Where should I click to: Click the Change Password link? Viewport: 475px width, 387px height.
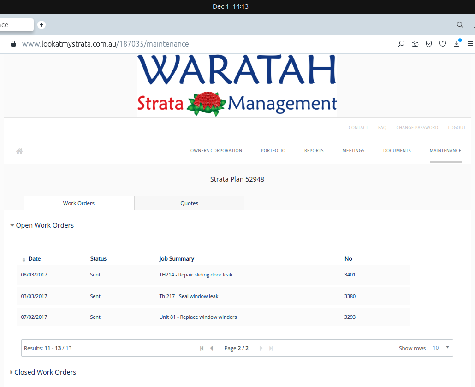417,127
